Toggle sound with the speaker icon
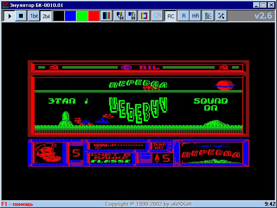This screenshot has height=208, width=277. coord(157,16)
